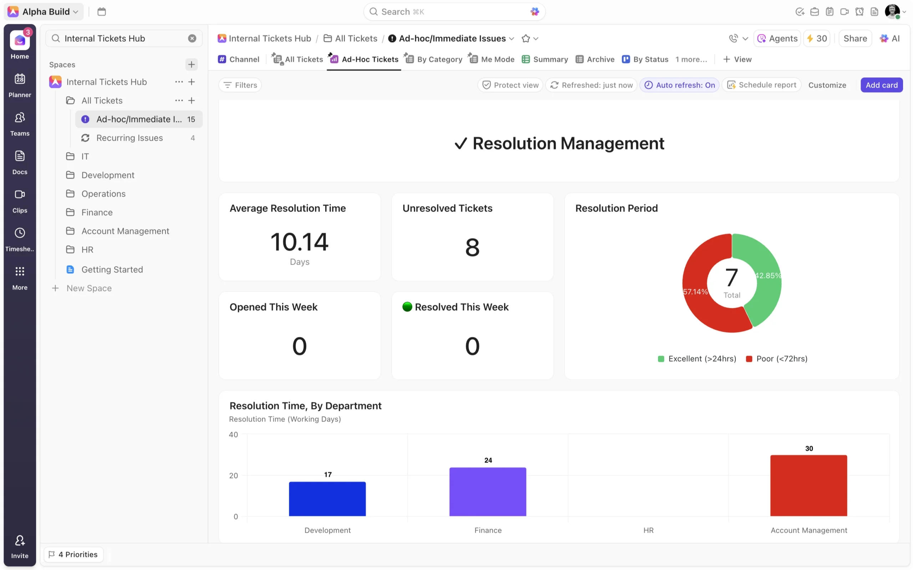Open the Clips section in sidebar

(20, 201)
